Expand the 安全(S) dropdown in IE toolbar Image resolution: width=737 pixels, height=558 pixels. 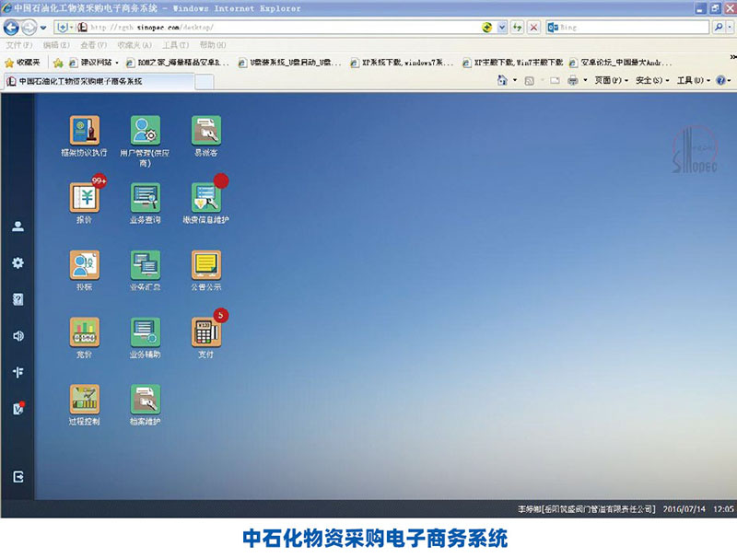pos(652,81)
